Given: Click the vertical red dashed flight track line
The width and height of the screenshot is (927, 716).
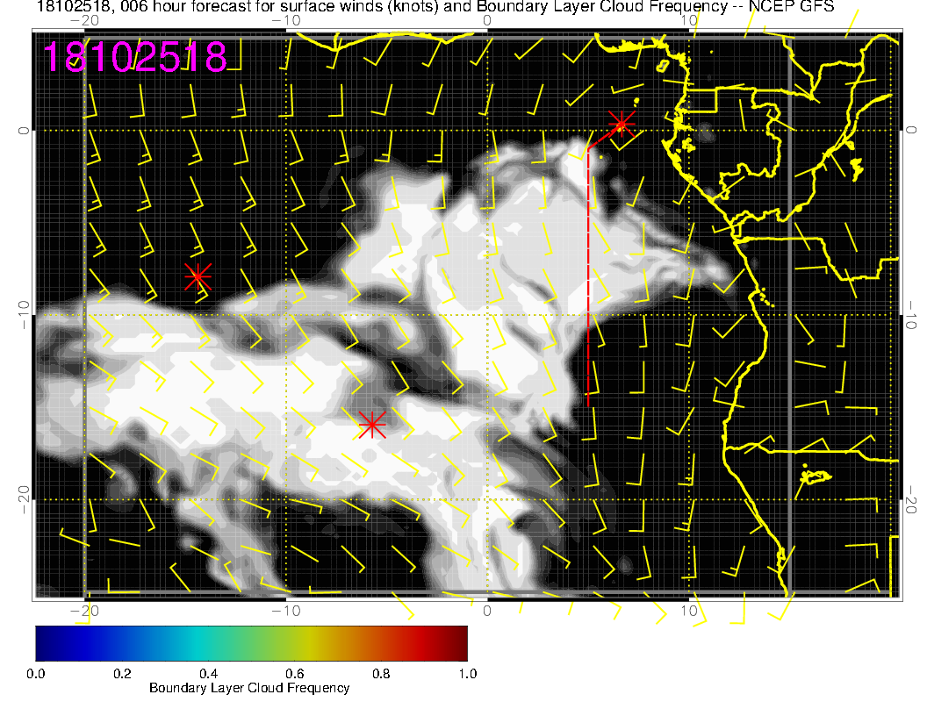Looking at the screenshot, I should 587,281.
